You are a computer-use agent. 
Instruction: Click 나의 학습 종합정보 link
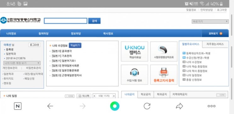(x=197, y=67)
